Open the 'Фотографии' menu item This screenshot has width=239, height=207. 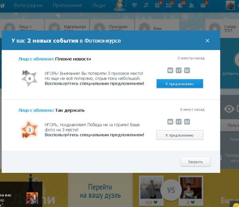tap(27, 6)
